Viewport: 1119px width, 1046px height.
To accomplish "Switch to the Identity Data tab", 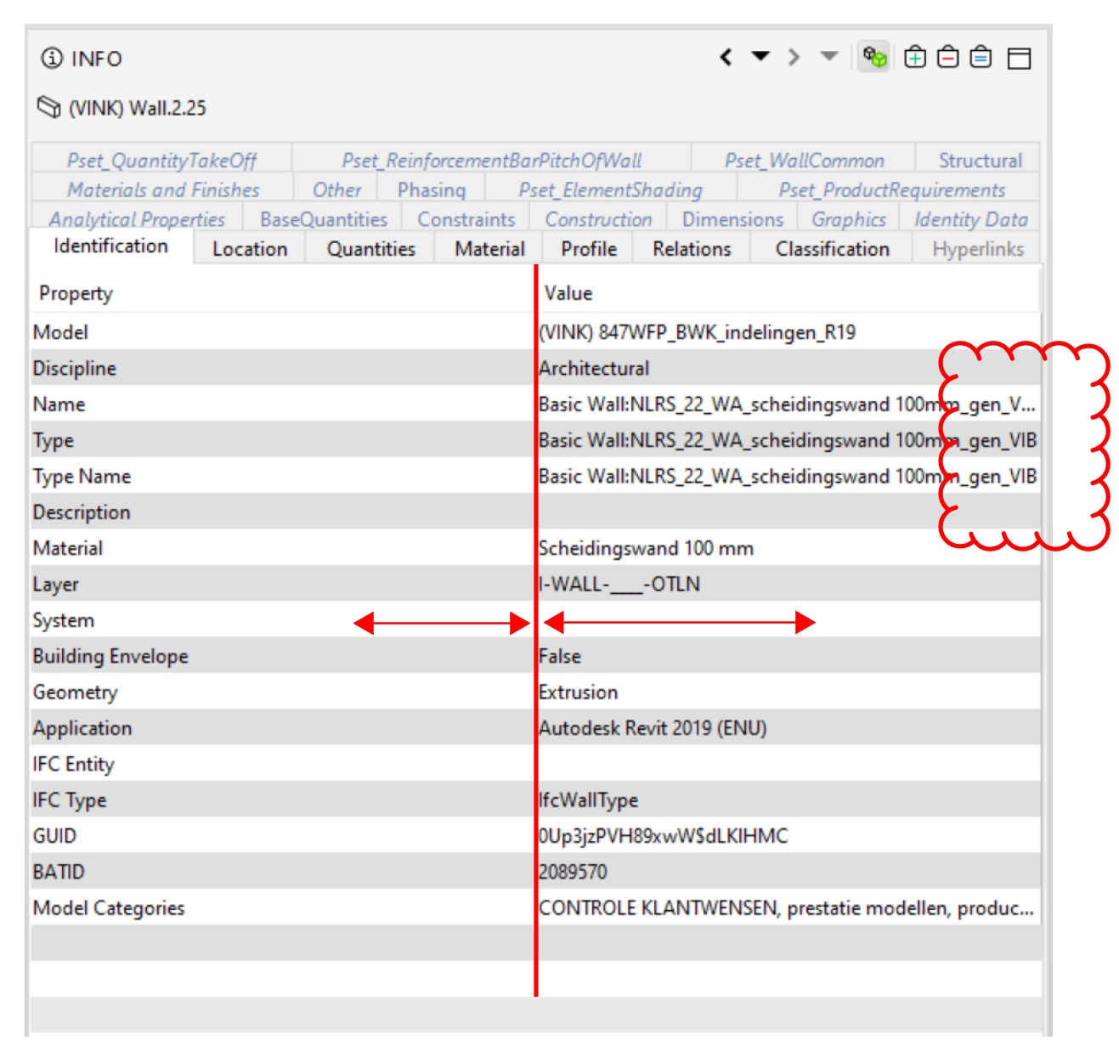I will 970,219.
